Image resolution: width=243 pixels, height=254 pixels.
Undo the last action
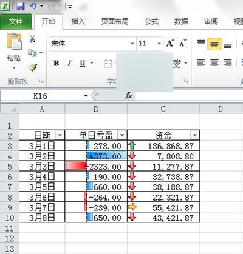pyautogui.click(x=33, y=6)
